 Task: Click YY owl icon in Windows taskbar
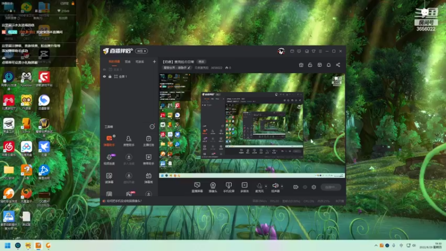pyautogui.click(x=28, y=245)
